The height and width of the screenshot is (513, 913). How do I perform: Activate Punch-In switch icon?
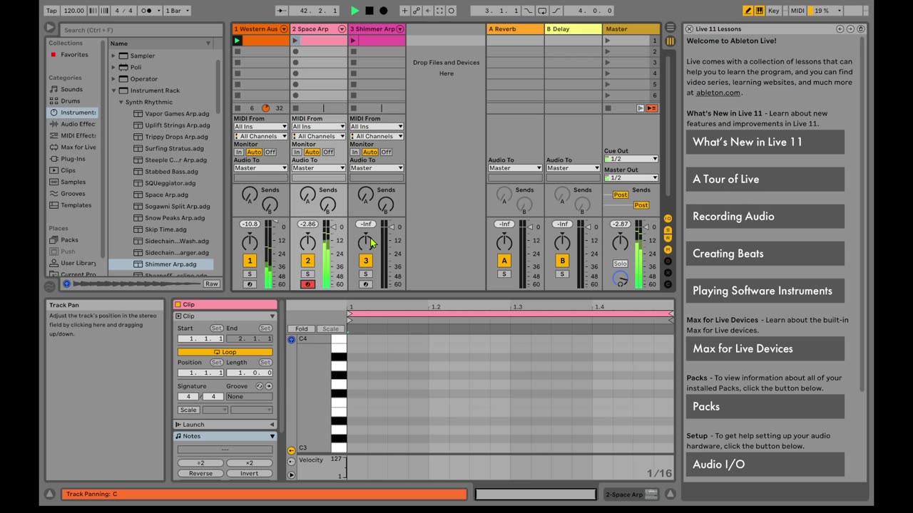click(x=528, y=11)
